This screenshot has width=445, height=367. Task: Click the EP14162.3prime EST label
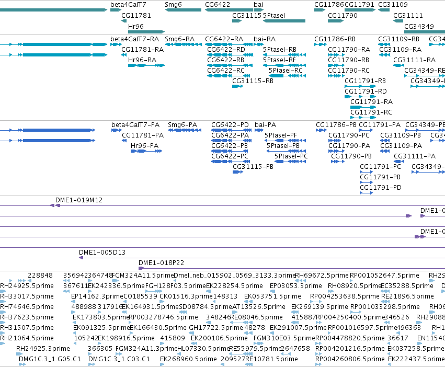(97, 296)
